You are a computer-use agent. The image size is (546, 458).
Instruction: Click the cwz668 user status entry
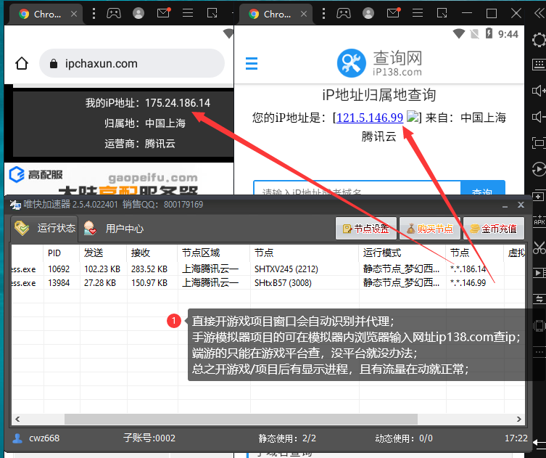pyautogui.click(x=36, y=438)
